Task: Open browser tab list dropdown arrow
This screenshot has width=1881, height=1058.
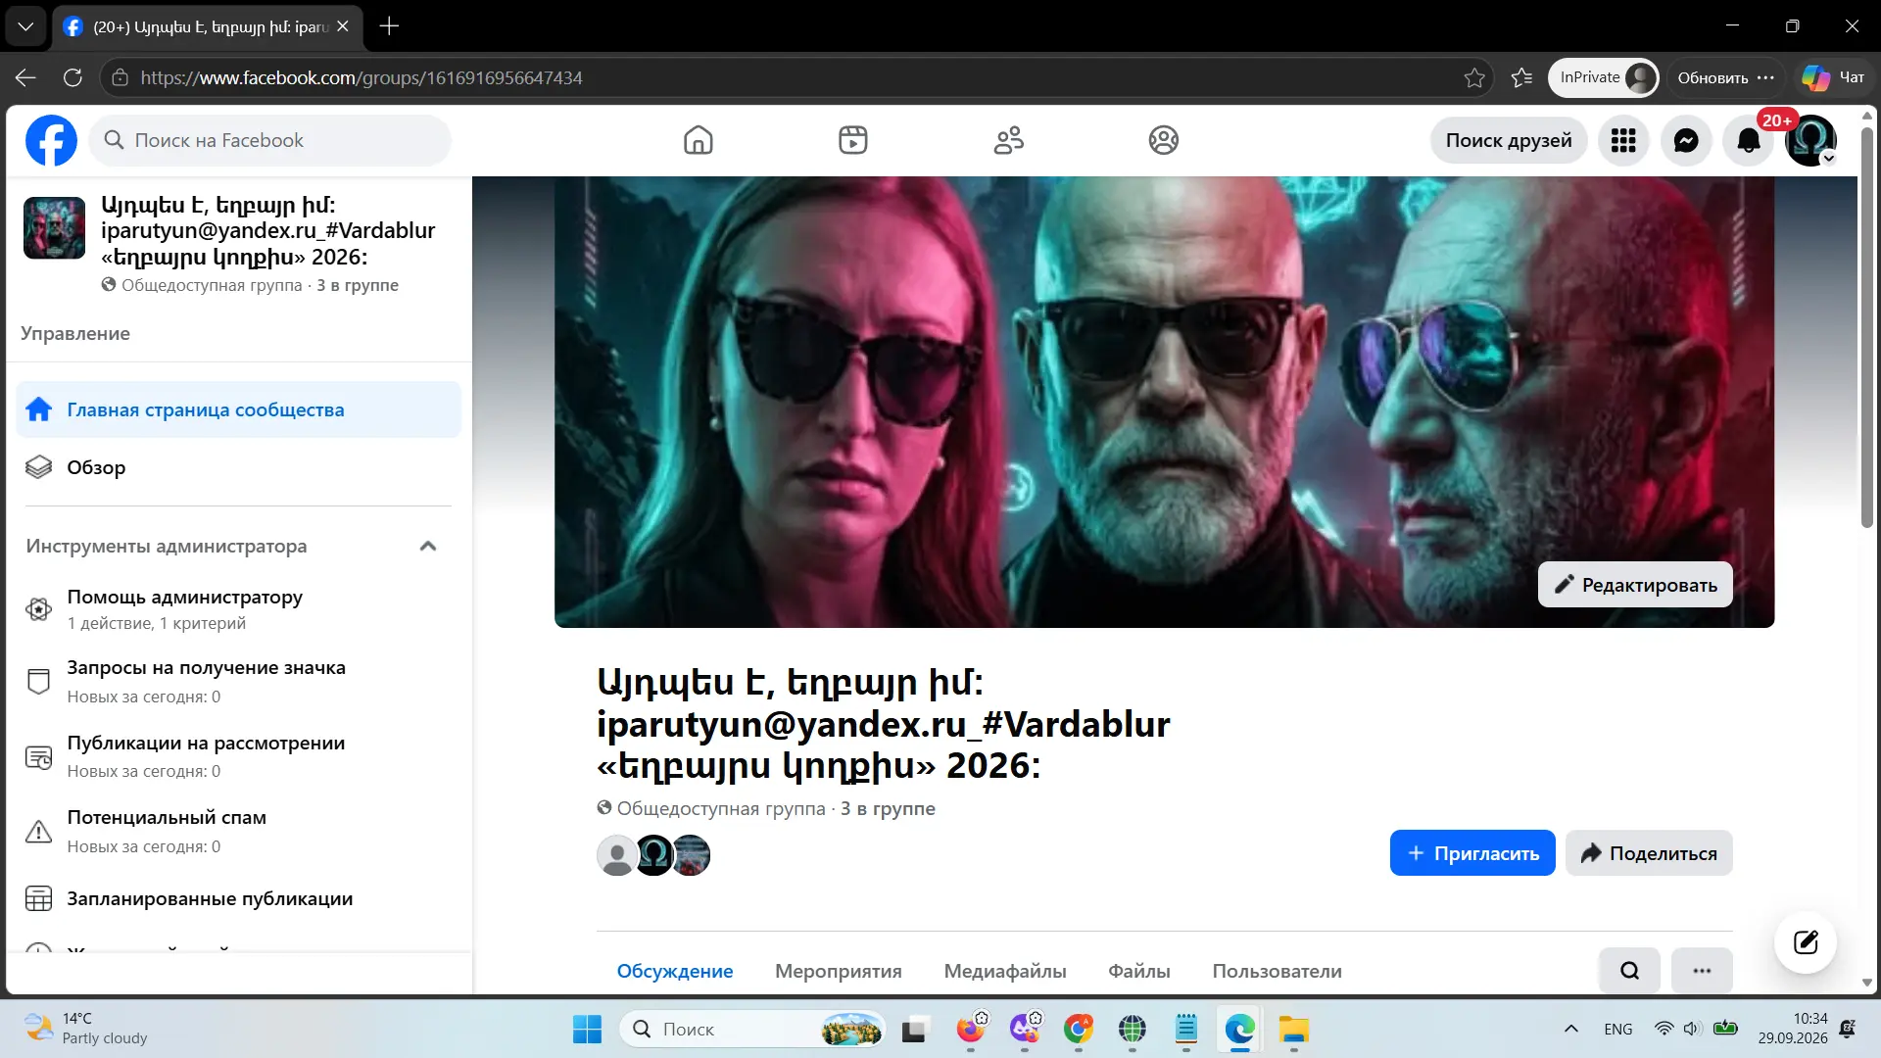Action: pyautogui.click(x=25, y=26)
